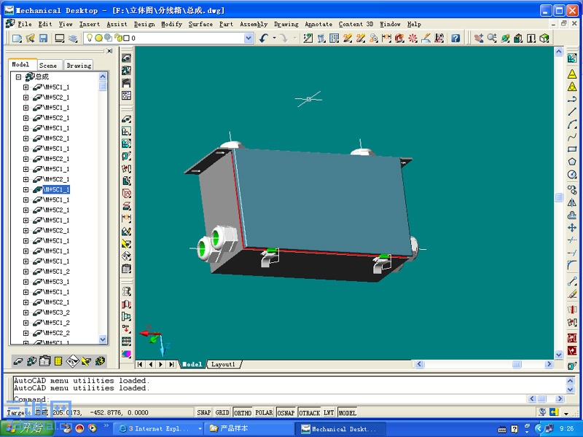Click the Redo arrow icon
The image size is (583, 437).
pyautogui.click(x=283, y=38)
